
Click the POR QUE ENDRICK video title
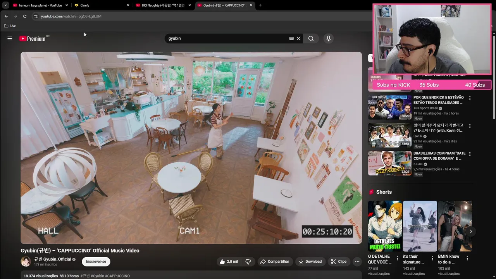(439, 100)
